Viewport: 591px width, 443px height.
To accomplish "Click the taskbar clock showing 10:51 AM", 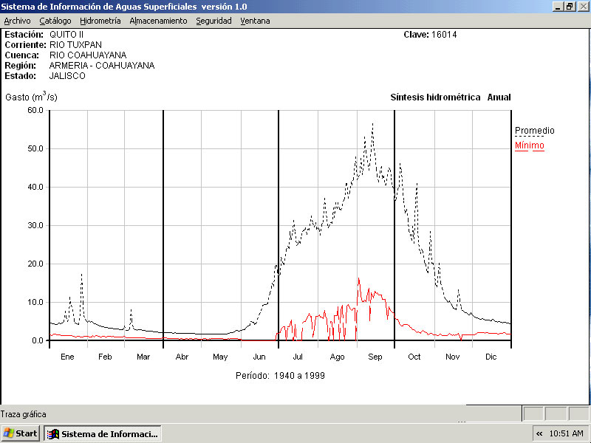I will [x=567, y=433].
